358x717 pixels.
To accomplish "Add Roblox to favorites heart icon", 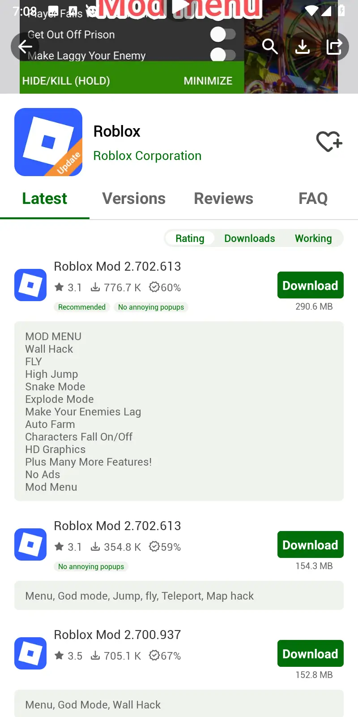I will 329,142.
